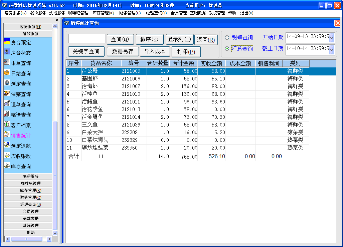This screenshot has width=343, height=247.
Task: Select the 活花季鱼 table row
Action: [187, 109]
